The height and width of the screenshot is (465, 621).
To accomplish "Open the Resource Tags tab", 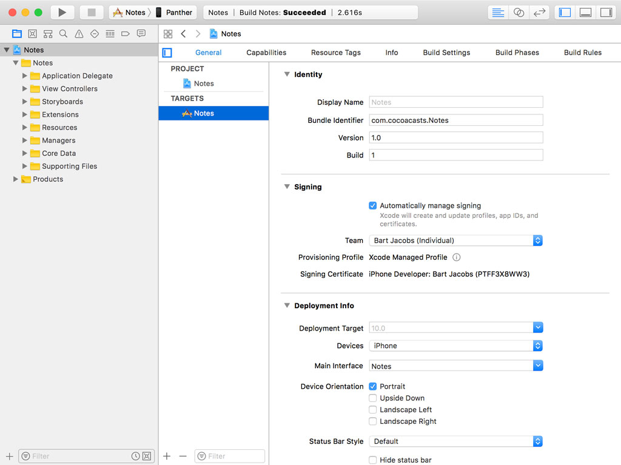I will (x=336, y=53).
